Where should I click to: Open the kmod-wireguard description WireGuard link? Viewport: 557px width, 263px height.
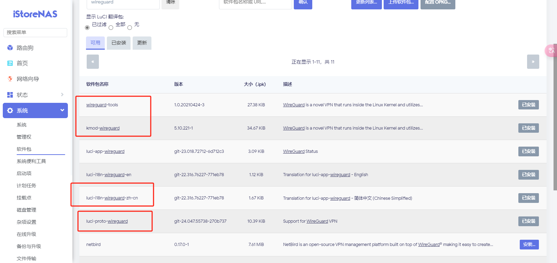(293, 128)
